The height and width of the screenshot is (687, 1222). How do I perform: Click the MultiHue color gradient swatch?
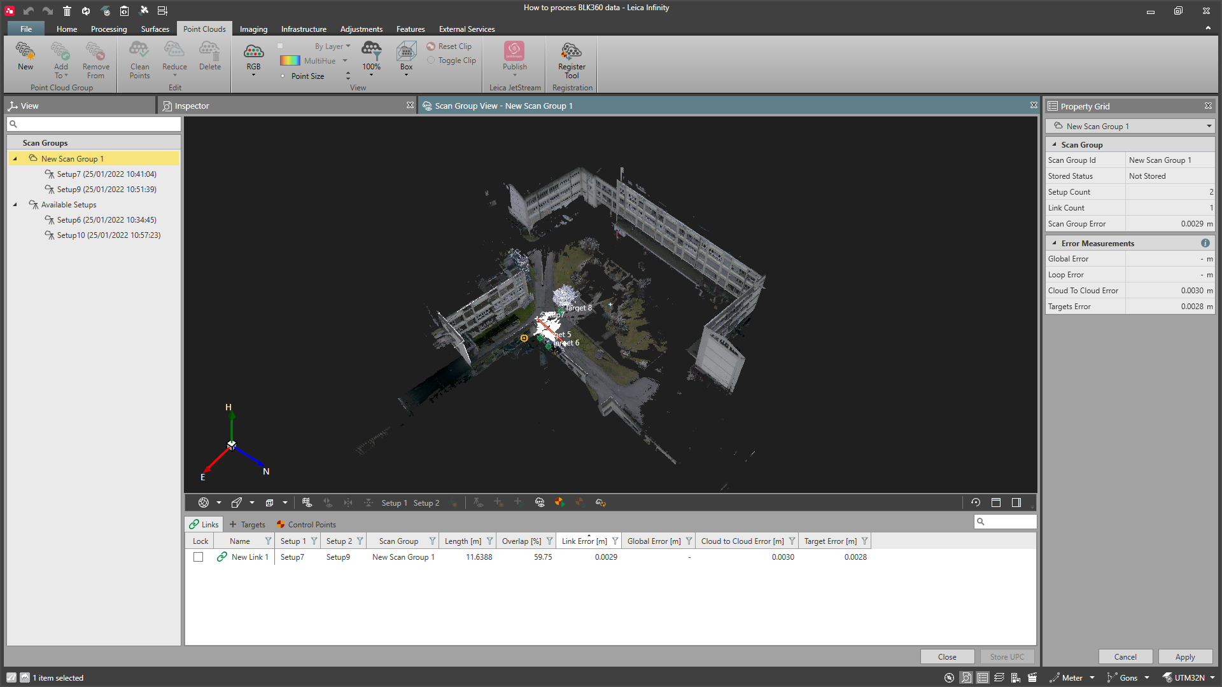pos(290,60)
